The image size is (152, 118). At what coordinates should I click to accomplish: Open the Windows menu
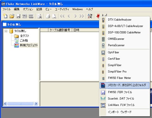[x=78, y=9]
